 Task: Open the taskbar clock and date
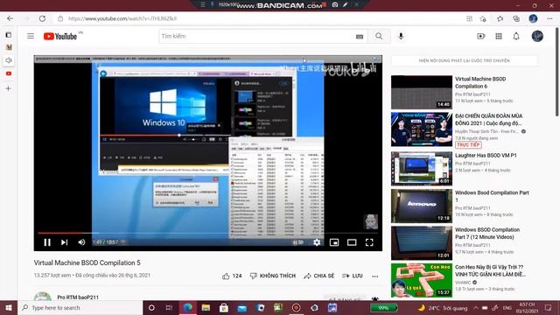pos(527,308)
